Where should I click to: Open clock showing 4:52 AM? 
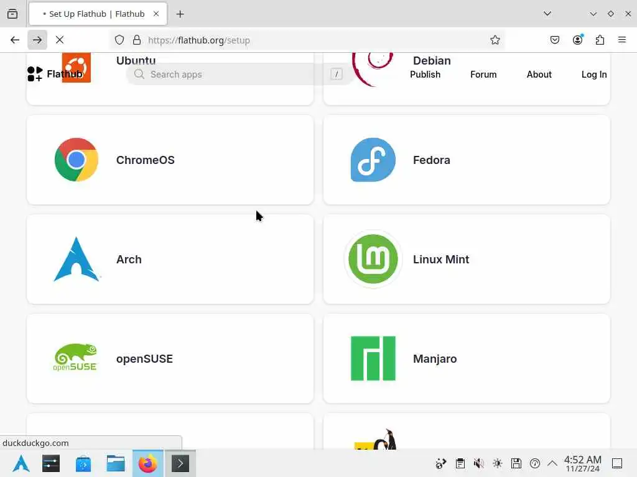(582, 463)
